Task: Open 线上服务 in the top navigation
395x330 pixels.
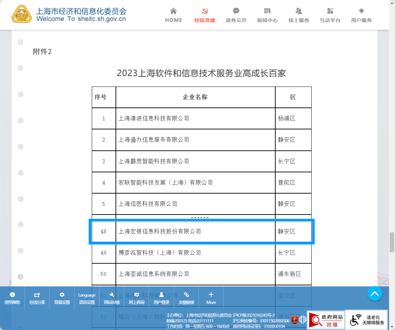Action: click(x=298, y=15)
